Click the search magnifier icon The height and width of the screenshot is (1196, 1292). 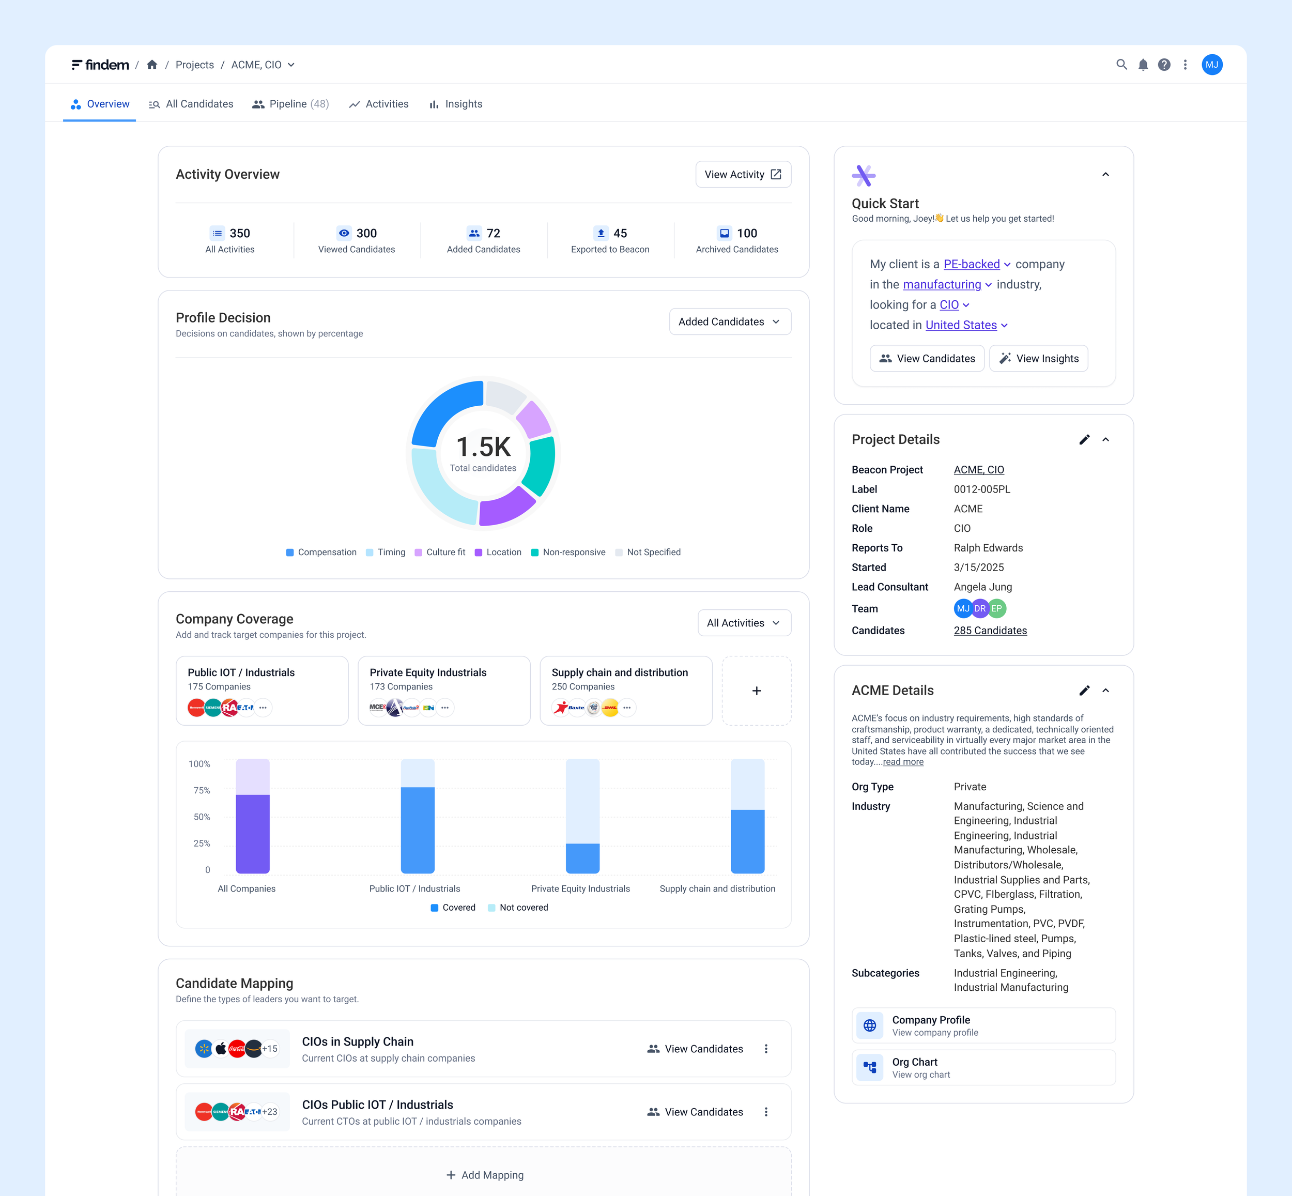tap(1121, 65)
